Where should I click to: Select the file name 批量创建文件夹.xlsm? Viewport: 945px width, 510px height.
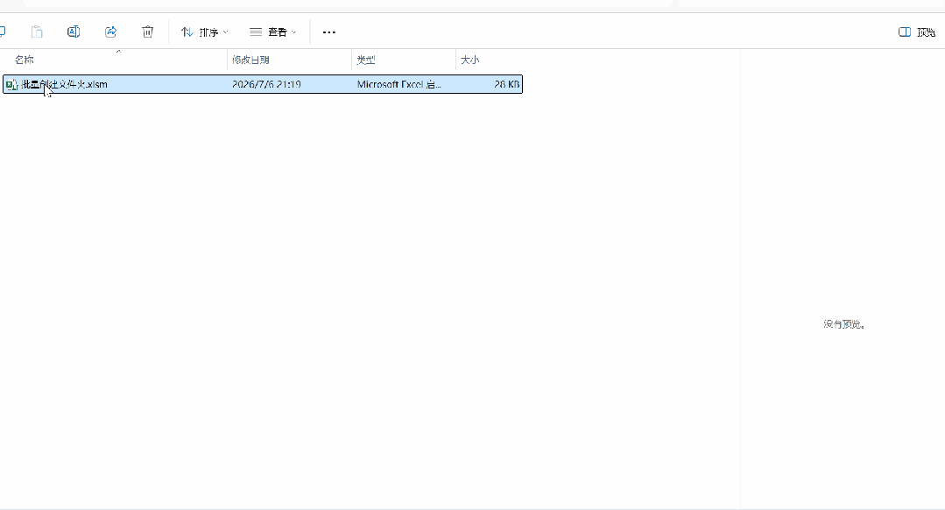[x=65, y=84]
